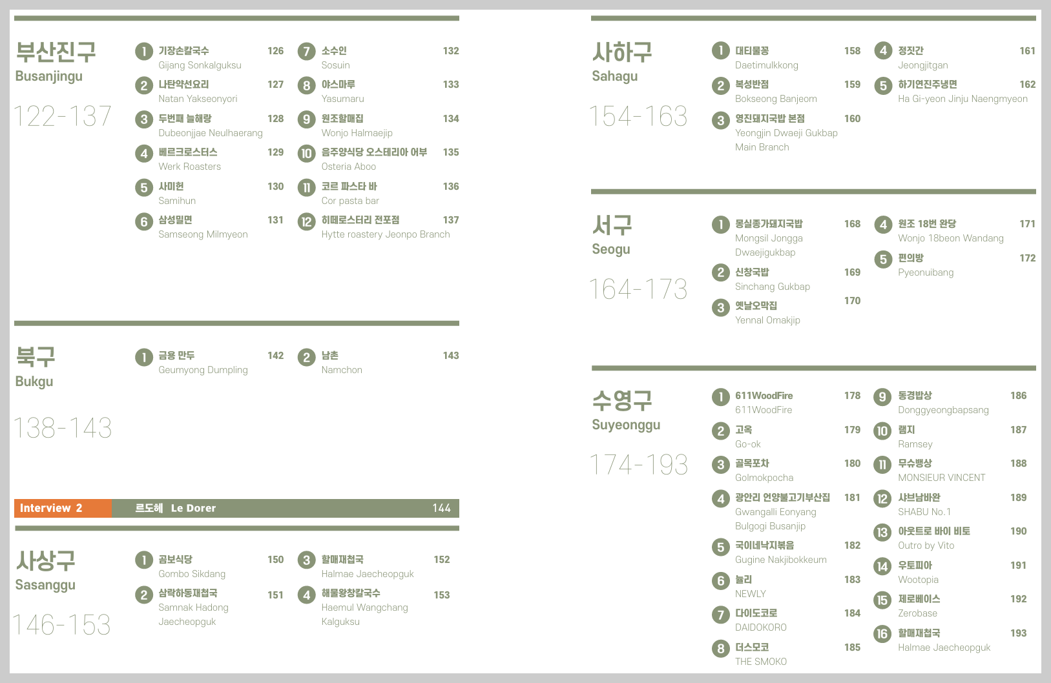Select the page range 154-163
The width and height of the screenshot is (1051, 683).
(x=638, y=116)
